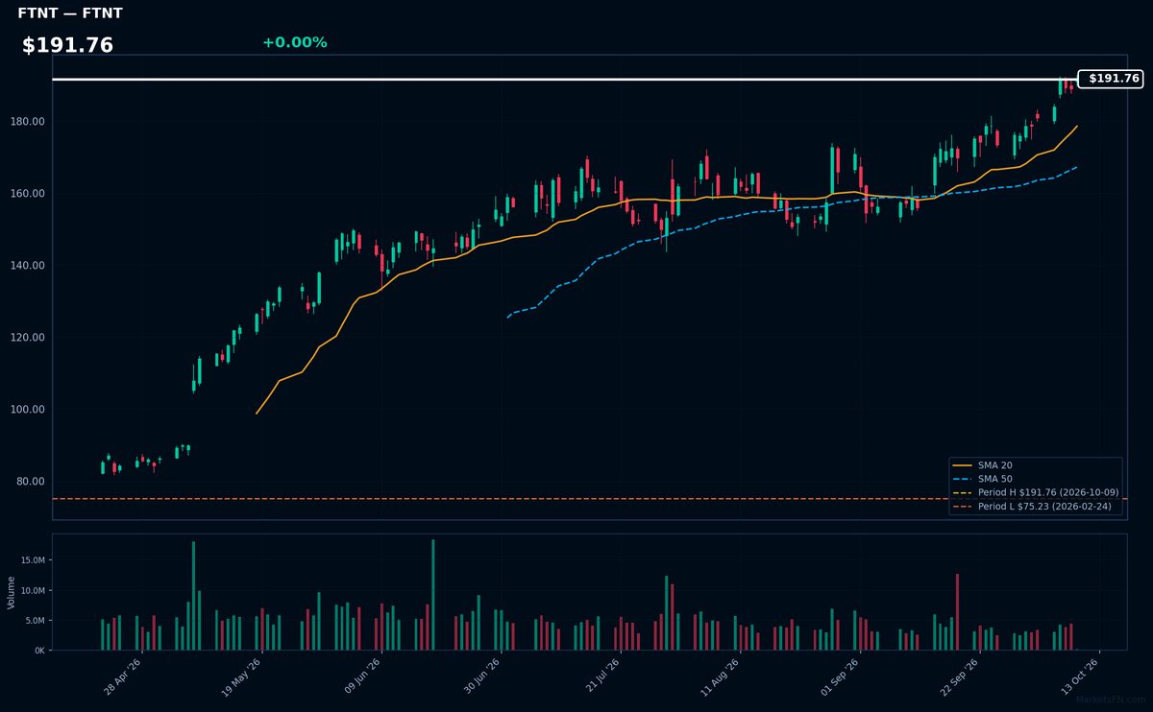Click the FTNT — FTNT chart title
Screen dimensions: 1153x712
tap(70, 13)
